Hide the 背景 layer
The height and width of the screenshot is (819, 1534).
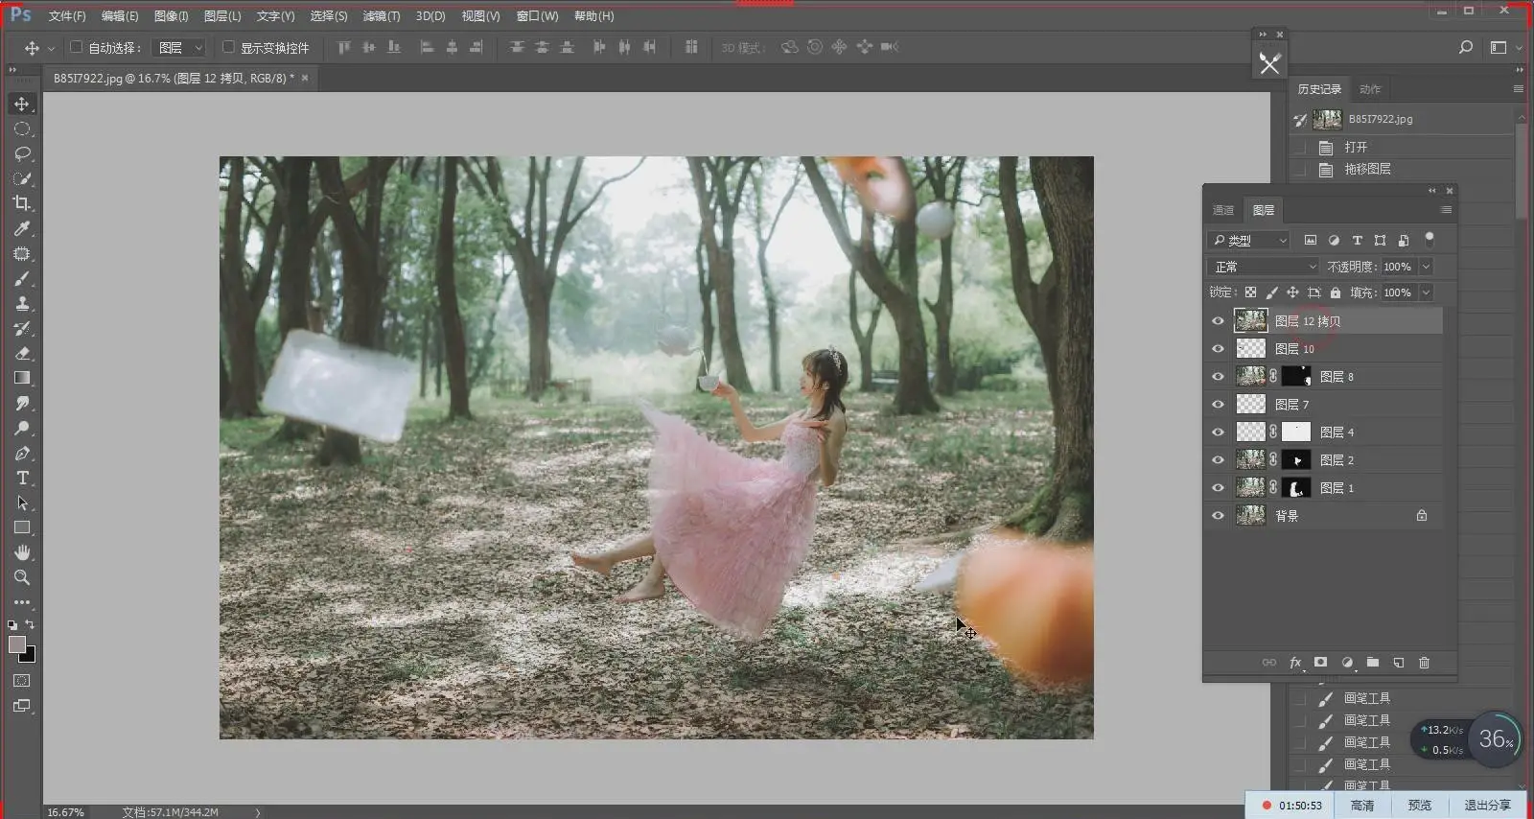(1218, 516)
